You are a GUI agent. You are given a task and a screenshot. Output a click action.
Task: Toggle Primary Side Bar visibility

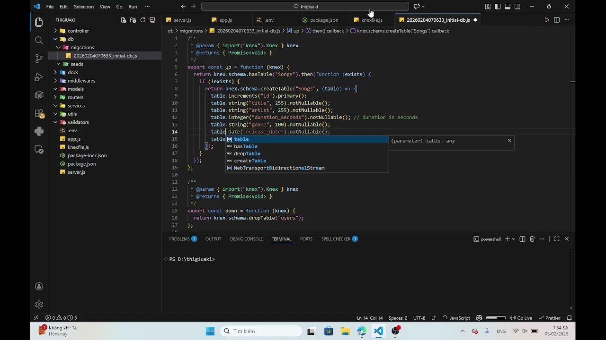pos(498,7)
